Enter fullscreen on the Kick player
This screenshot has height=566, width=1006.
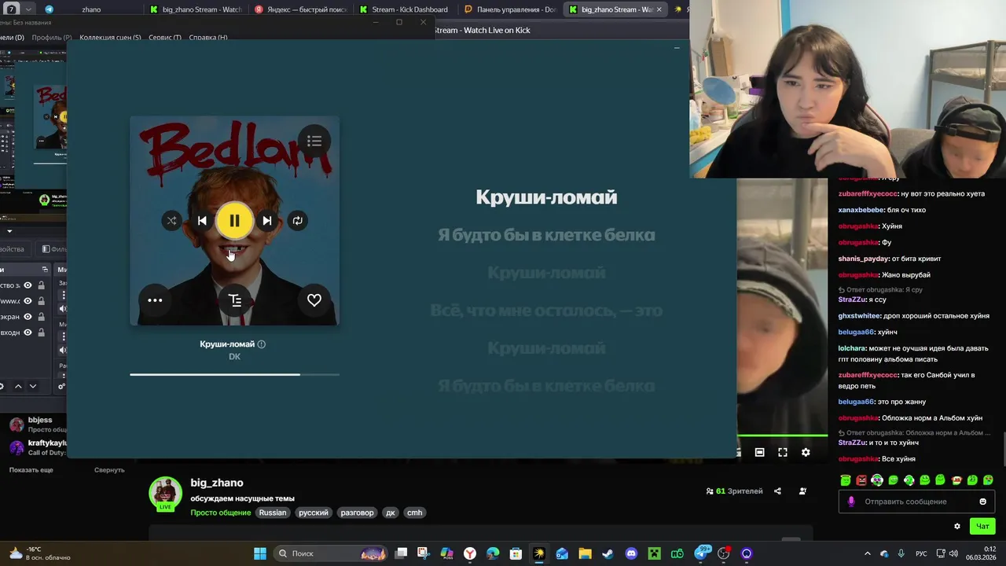point(783,452)
